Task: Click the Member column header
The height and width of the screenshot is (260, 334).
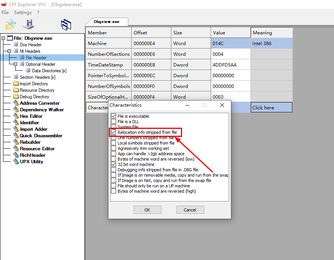Action: 109,32
